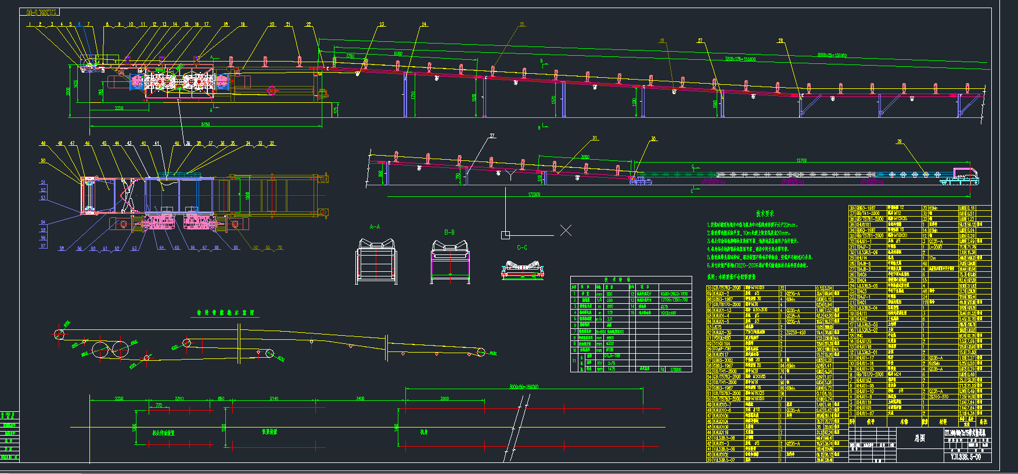
Task: Click the magenta circle pulley in elevation view
Action: pyautogui.click(x=271, y=90)
